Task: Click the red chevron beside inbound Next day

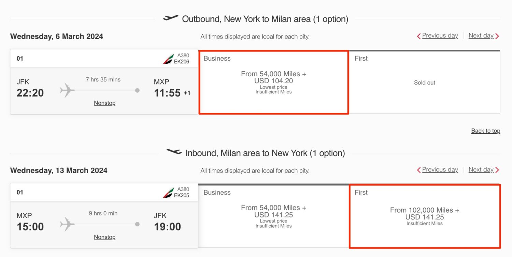Action: pyautogui.click(x=498, y=169)
